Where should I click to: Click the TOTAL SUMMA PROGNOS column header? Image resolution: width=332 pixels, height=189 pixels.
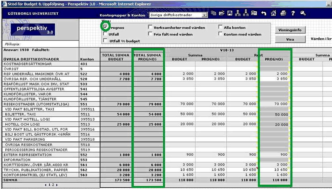[147, 57]
